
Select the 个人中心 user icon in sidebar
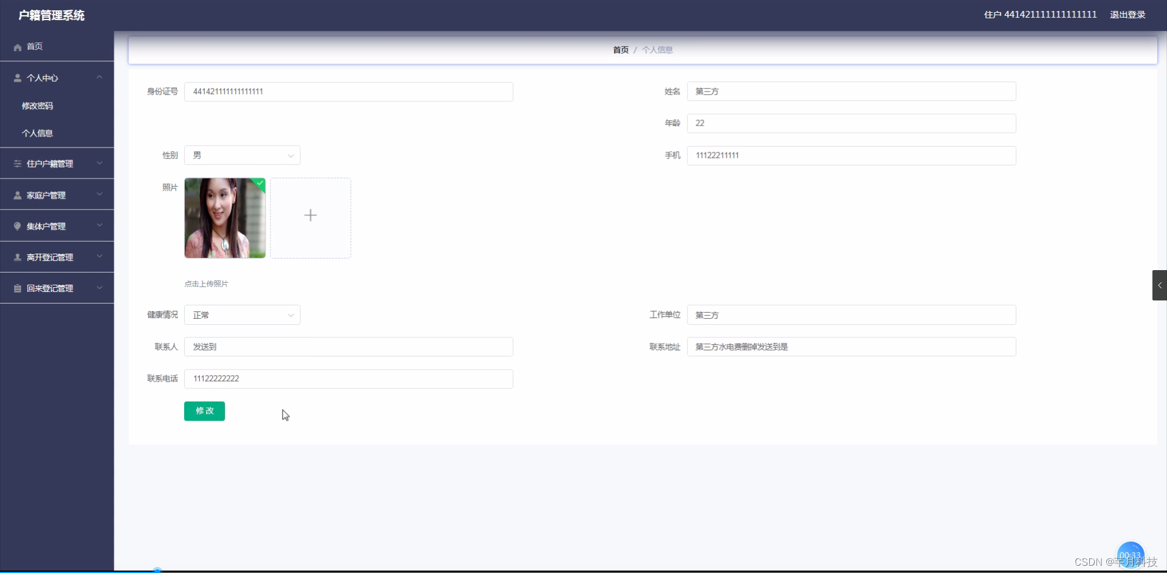(x=17, y=78)
